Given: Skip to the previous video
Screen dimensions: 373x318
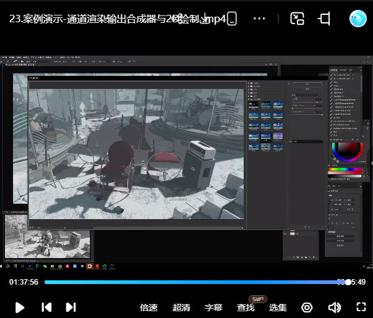Looking at the screenshot, I should pos(46,307).
